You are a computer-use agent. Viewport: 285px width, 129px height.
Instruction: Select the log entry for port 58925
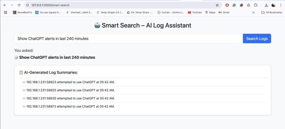142,90
